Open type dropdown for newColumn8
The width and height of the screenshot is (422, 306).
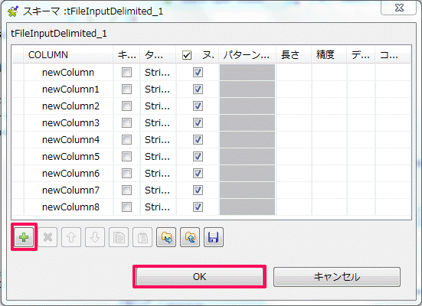(158, 207)
